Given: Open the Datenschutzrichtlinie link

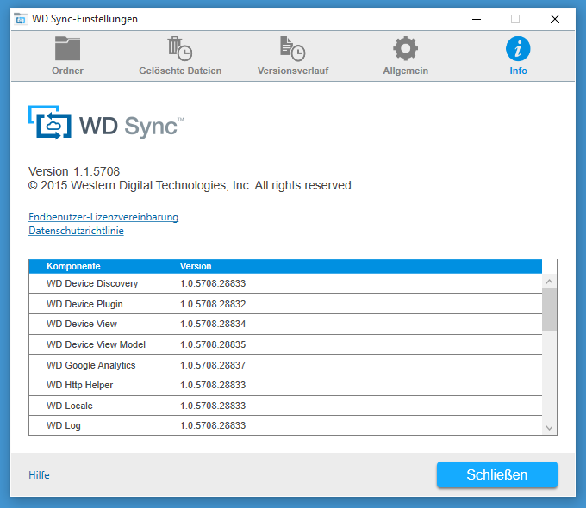Looking at the screenshot, I should 76,231.
